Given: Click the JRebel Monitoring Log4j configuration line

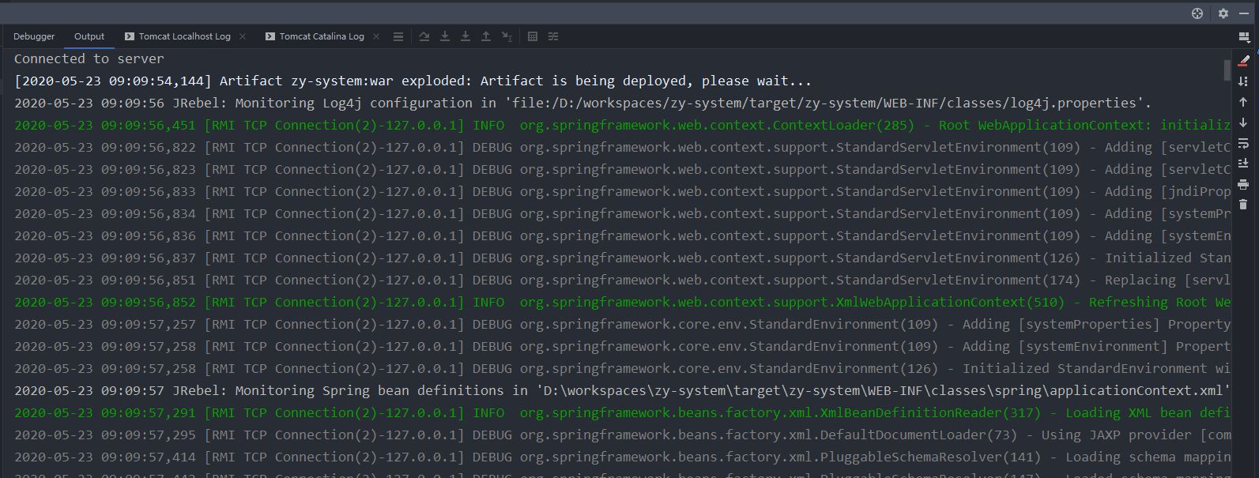Looking at the screenshot, I should 582,103.
